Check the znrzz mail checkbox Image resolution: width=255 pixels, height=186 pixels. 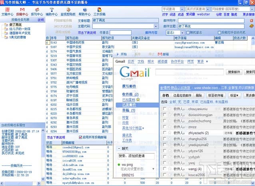coord(165,127)
